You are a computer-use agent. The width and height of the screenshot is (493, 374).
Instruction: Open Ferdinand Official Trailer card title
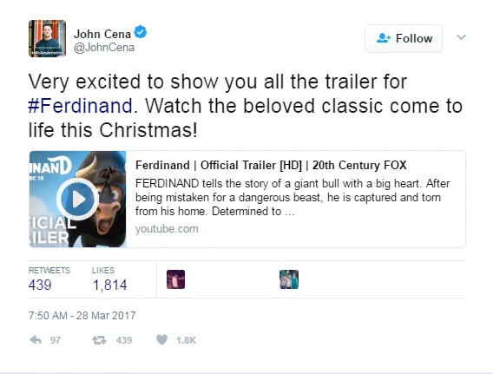click(x=271, y=165)
